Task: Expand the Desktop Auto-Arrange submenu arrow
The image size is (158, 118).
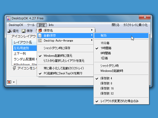Action: click(92, 40)
